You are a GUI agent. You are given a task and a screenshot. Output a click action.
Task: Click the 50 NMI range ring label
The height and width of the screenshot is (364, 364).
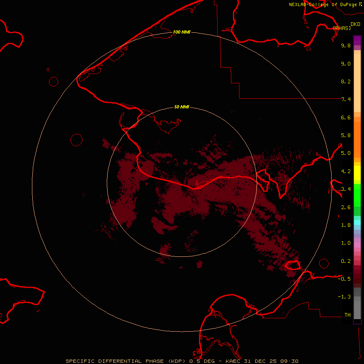tap(182, 107)
